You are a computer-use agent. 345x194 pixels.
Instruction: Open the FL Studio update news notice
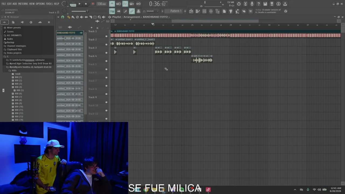click(x=268, y=11)
